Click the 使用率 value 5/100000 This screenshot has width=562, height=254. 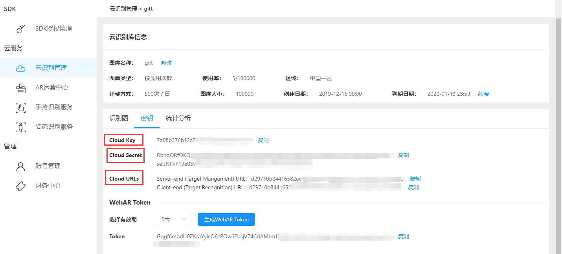pyautogui.click(x=244, y=78)
